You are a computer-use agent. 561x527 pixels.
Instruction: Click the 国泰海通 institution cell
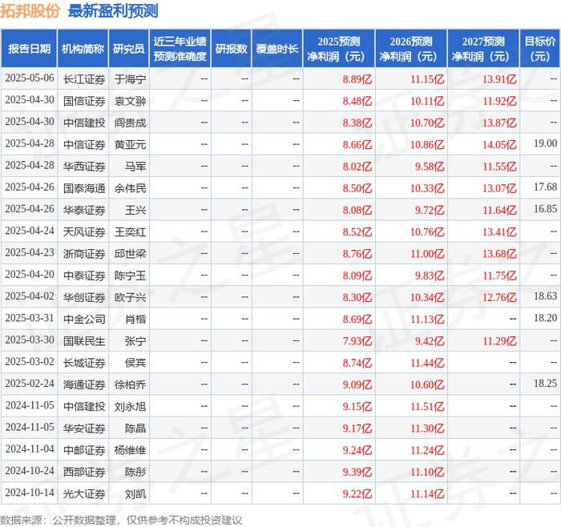pyautogui.click(x=84, y=188)
